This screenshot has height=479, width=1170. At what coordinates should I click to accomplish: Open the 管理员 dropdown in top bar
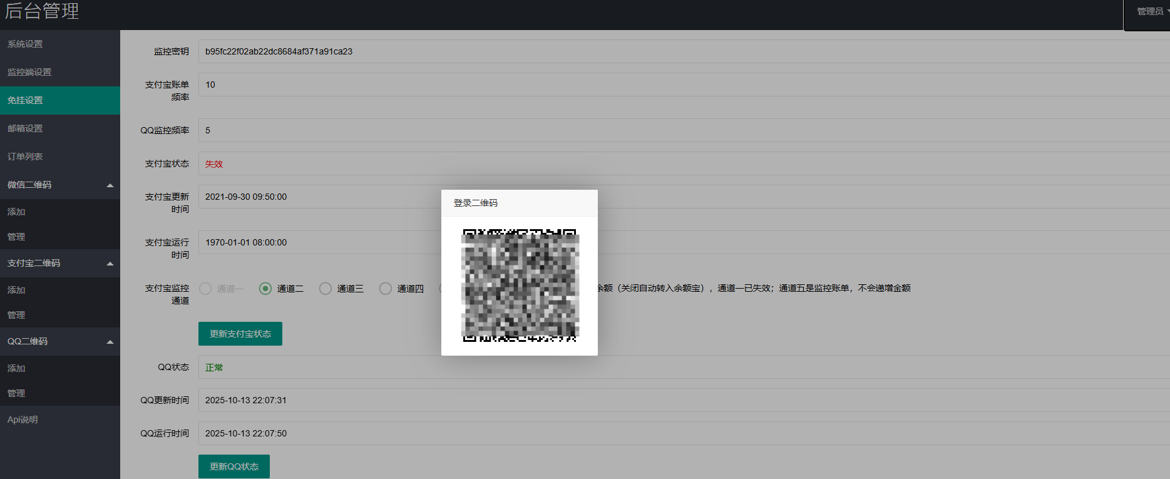(1152, 11)
